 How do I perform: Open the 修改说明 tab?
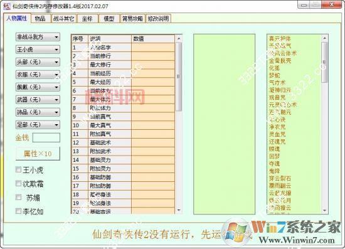158,19
